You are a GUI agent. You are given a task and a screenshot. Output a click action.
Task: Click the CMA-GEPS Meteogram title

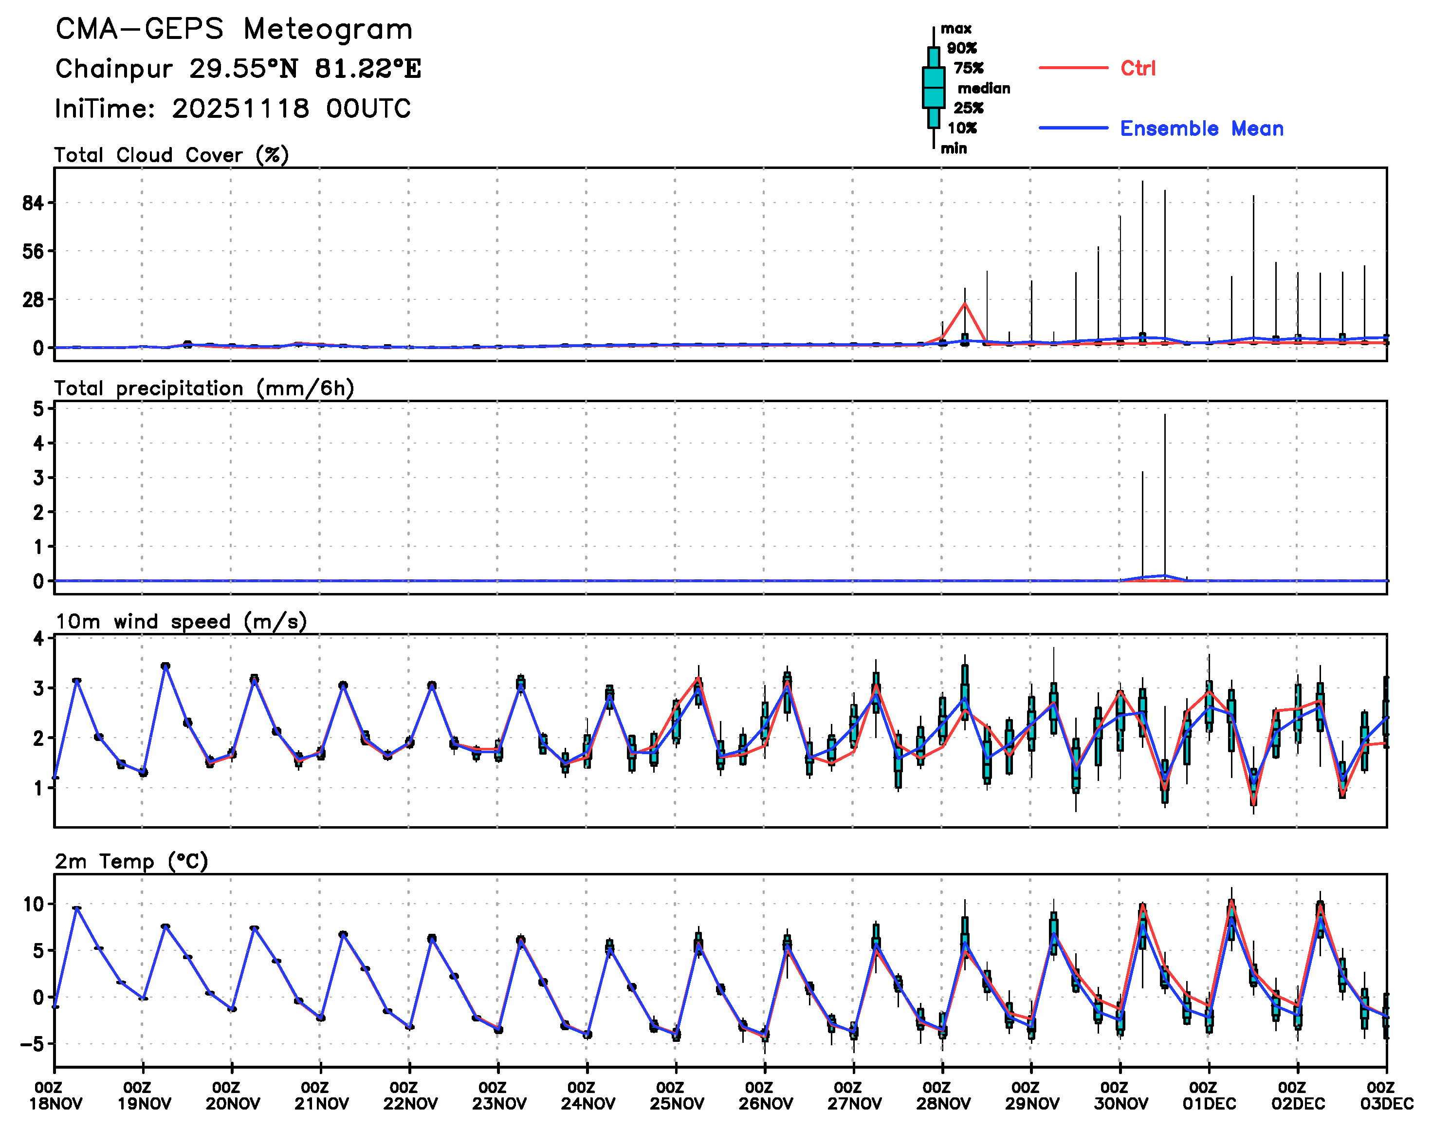coord(234,30)
